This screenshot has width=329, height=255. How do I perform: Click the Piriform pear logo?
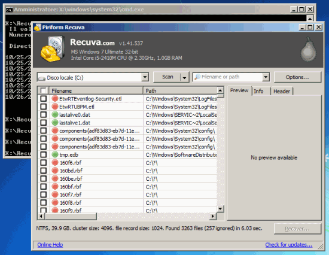pyautogui.click(x=309, y=50)
